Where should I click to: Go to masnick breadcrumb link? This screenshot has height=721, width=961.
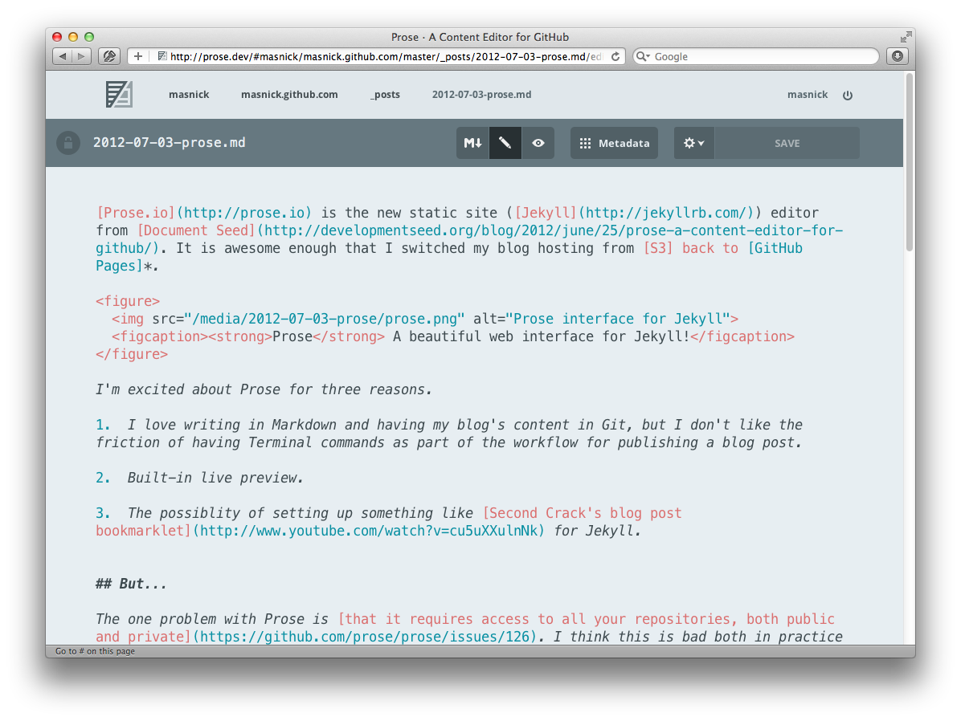[x=189, y=94]
